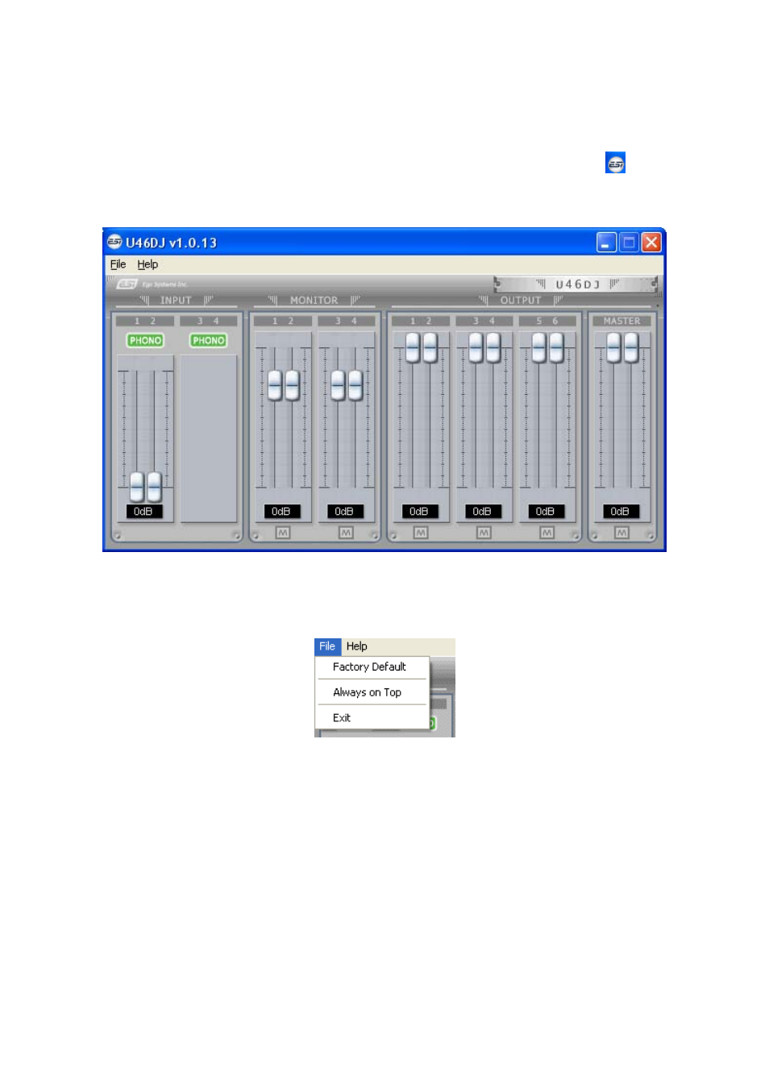Choose Exit from the File dropdown
Screen dimensions: 769x1088
click(342, 717)
